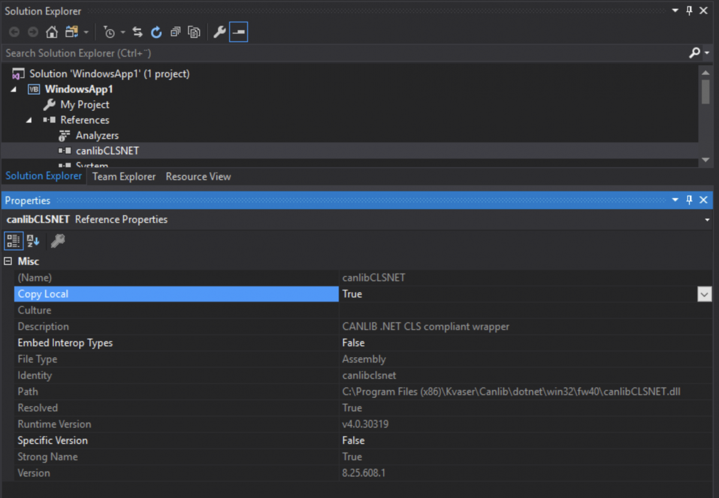Show all files in Solution Explorer

194,32
